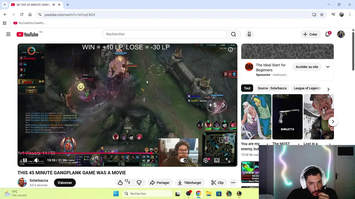Open the YouTube hamburger guide menu
The image size is (355, 199).
tap(8, 34)
